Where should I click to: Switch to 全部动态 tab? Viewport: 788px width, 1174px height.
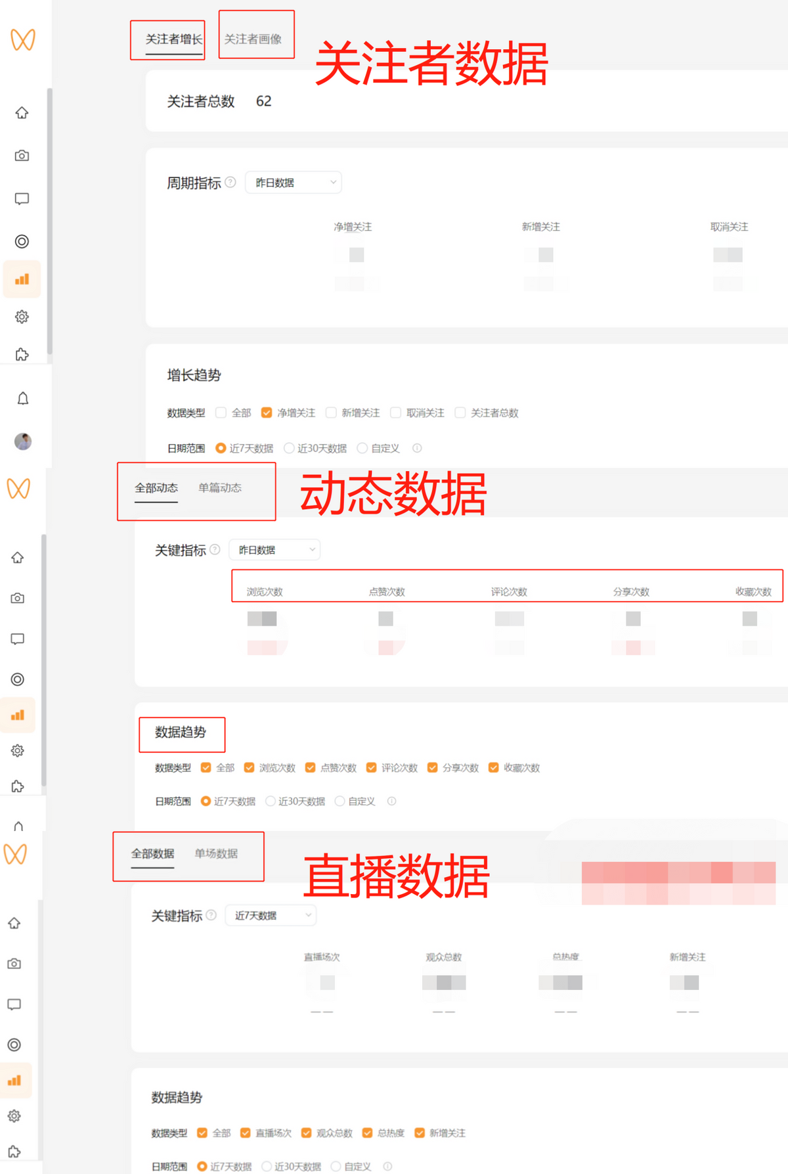[x=156, y=487]
